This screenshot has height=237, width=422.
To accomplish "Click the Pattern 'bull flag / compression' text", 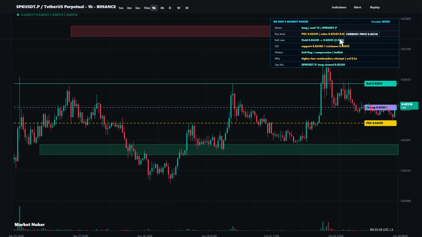I will tap(322, 52).
